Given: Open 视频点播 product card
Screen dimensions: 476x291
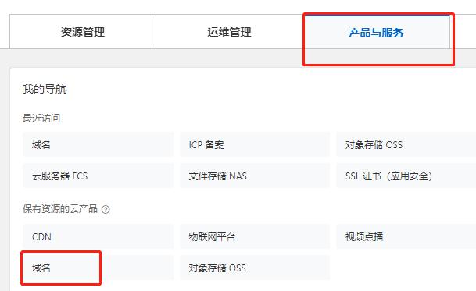Looking at the screenshot, I should tap(406, 236).
